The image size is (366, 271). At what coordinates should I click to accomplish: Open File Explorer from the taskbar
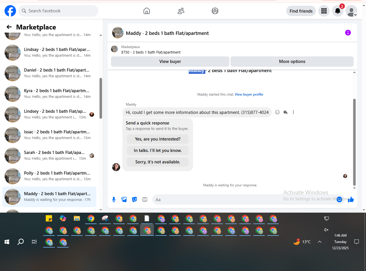[x=77, y=219]
